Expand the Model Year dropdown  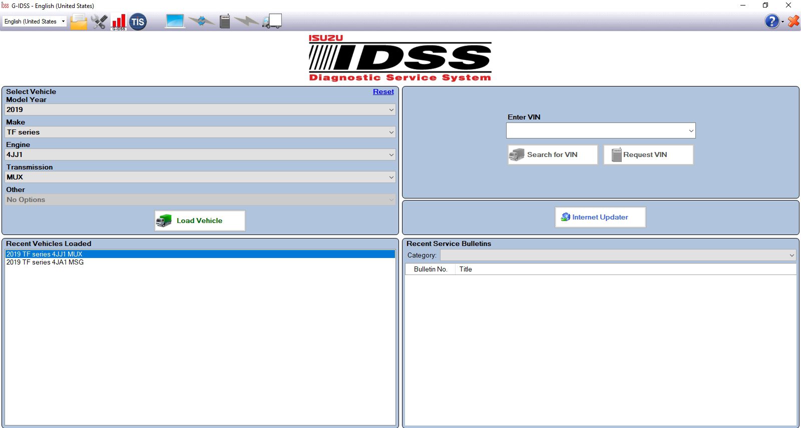[x=200, y=109]
